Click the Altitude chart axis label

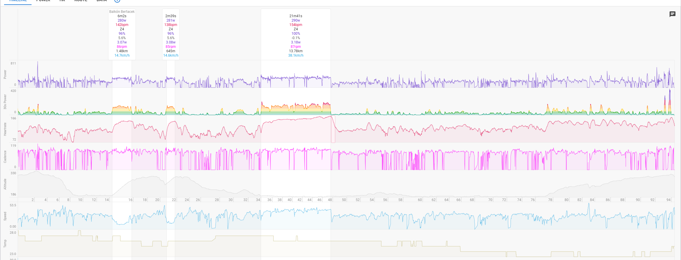pyautogui.click(x=5, y=184)
